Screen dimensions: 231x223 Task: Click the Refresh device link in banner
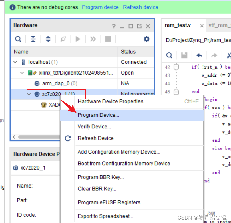click(140, 7)
